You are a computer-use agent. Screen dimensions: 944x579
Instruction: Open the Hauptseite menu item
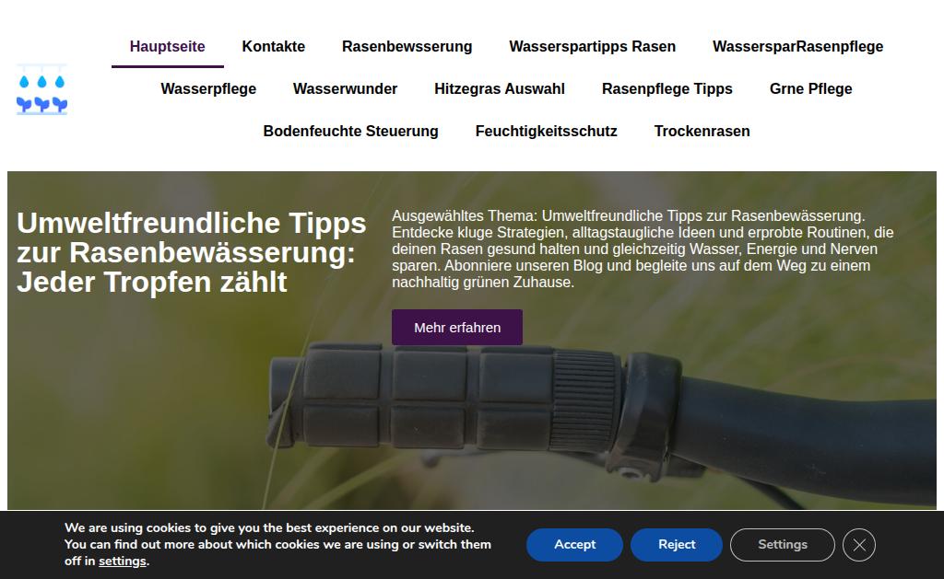tap(168, 46)
